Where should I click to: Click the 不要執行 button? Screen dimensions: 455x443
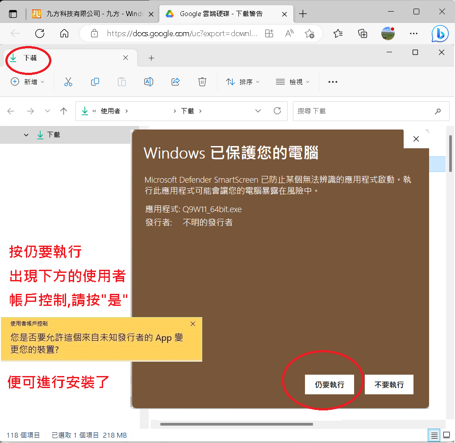(x=389, y=384)
